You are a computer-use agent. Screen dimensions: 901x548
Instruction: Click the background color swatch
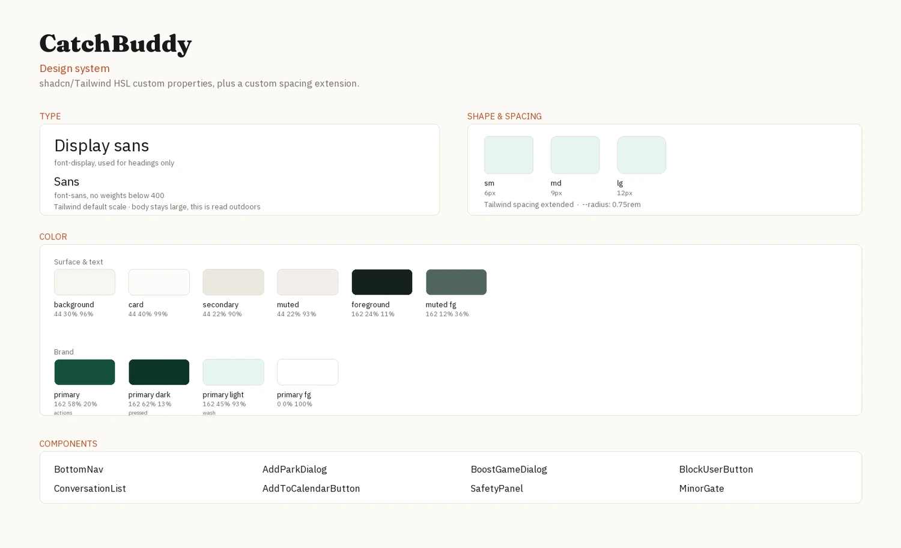click(85, 282)
